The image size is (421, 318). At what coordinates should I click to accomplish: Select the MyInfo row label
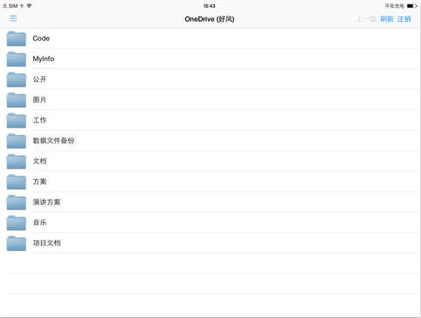[x=44, y=59]
